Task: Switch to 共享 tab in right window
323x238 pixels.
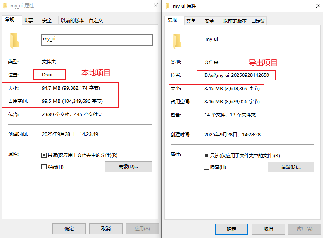Action: [x=193, y=21]
